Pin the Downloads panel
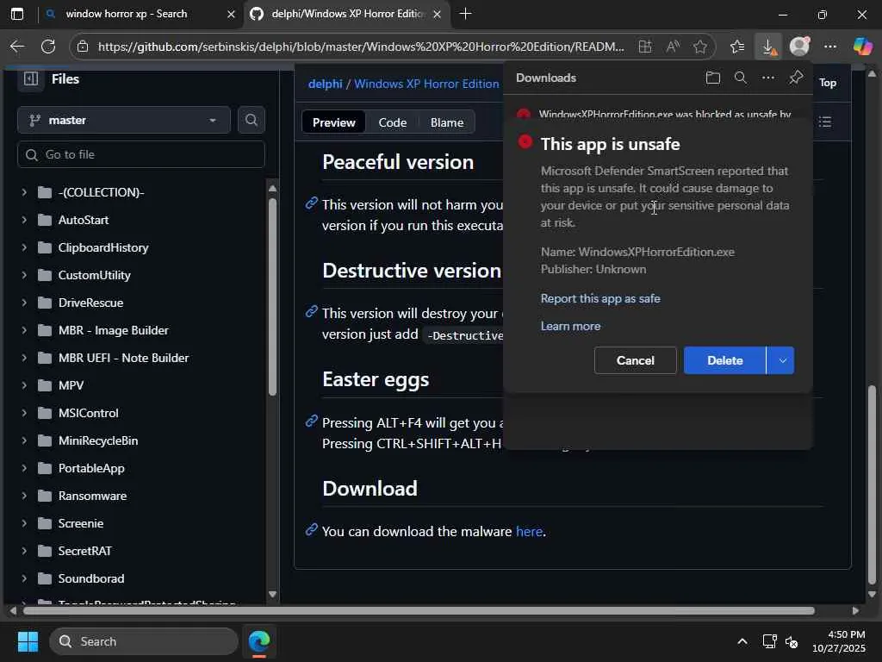882x662 pixels. click(x=795, y=78)
